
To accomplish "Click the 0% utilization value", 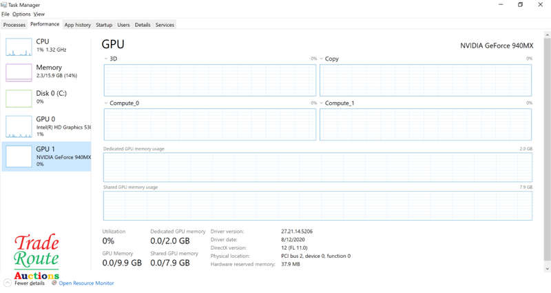I will tap(108, 241).
